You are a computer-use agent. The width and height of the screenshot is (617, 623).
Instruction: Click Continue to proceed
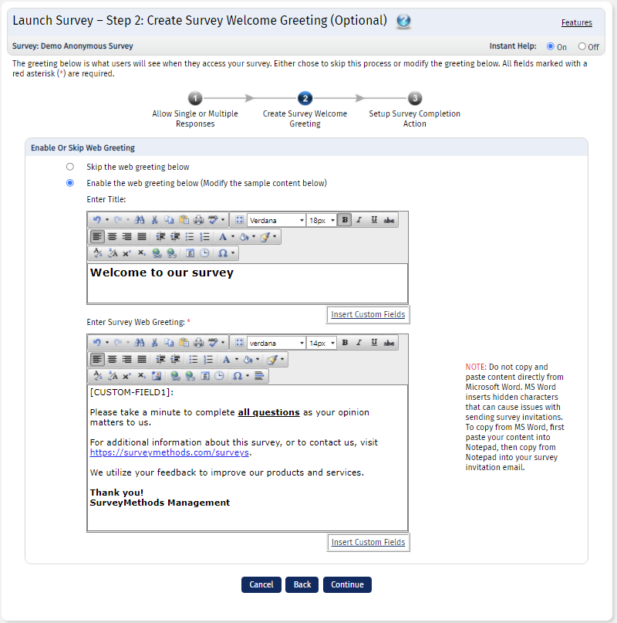pos(347,584)
